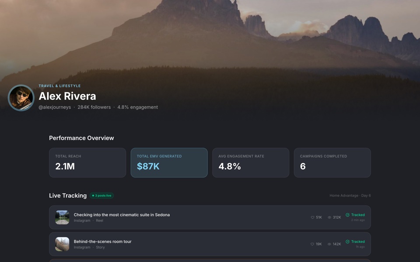
Task: Click the Story label under room tour
Action: pos(100,247)
